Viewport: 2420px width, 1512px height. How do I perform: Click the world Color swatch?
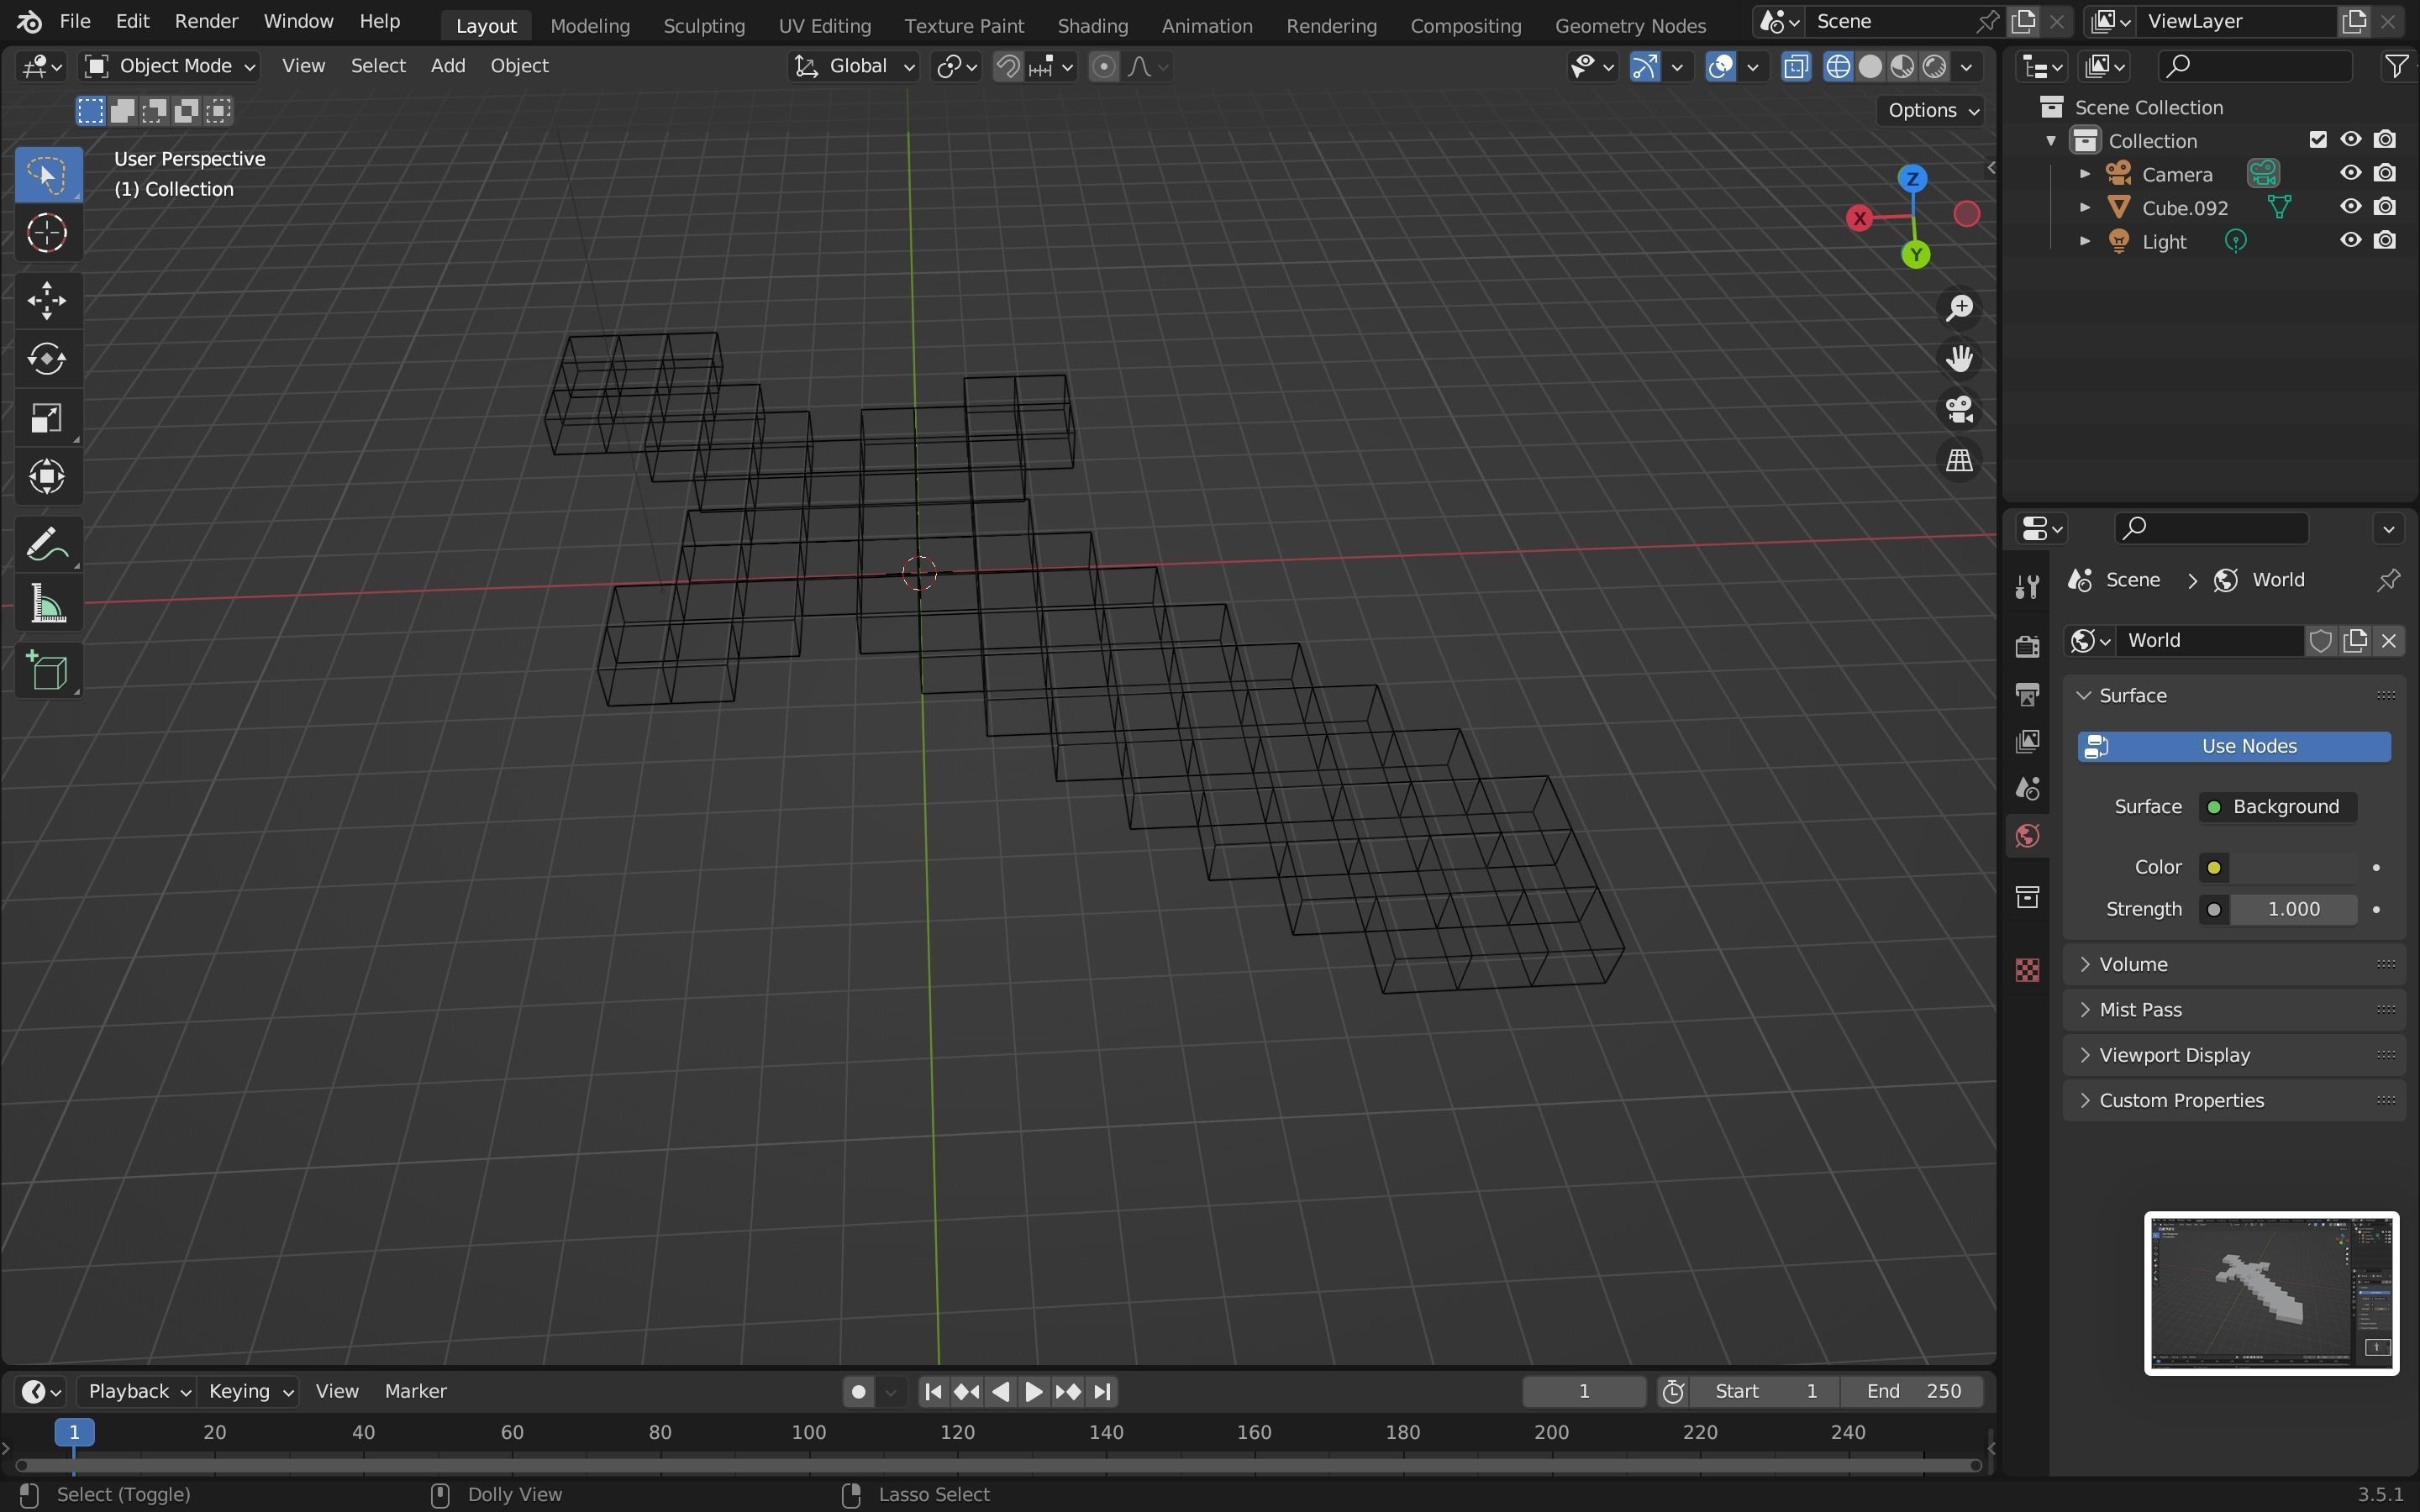click(2294, 867)
